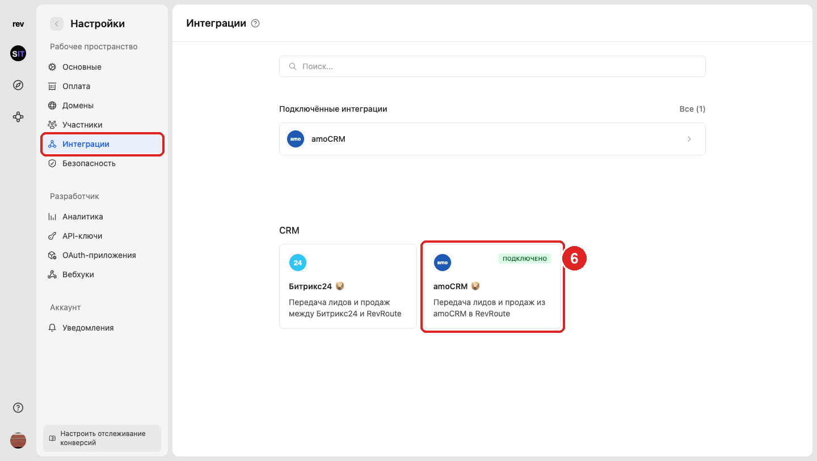
Task: Click the Основные gear icon
Action: pos(52,67)
